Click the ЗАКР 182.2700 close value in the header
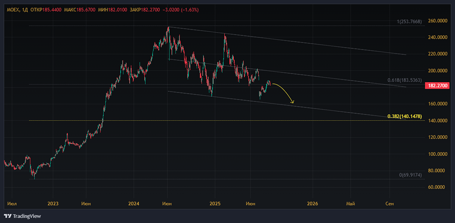The width and height of the screenshot is (455, 223). 151,10
